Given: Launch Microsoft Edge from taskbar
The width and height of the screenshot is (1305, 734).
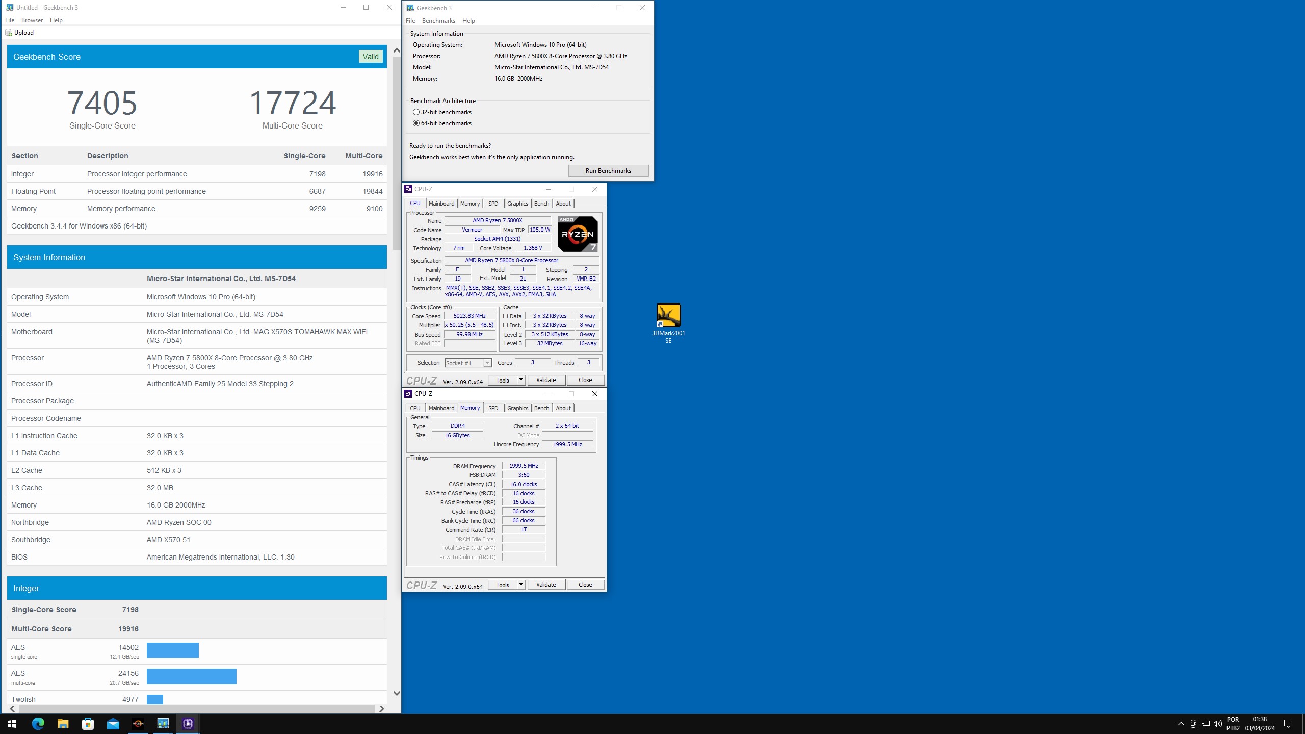Looking at the screenshot, I should point(38,724).
